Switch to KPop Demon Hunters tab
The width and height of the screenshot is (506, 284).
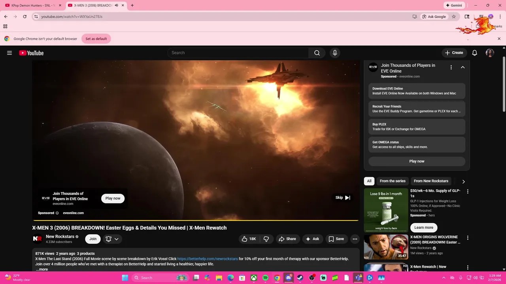click(x=32, y=6)
